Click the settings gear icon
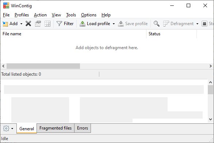The height and width of the screenshot is (143, 214). pyautogui.click(x=6, y=128)
